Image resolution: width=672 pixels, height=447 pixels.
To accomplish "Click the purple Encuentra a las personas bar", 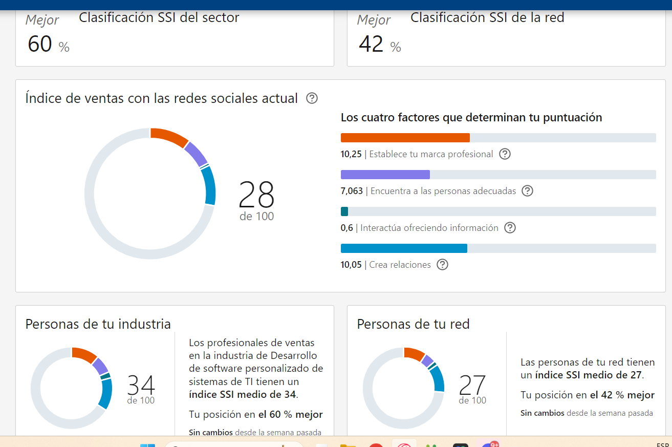I will 385,175.
